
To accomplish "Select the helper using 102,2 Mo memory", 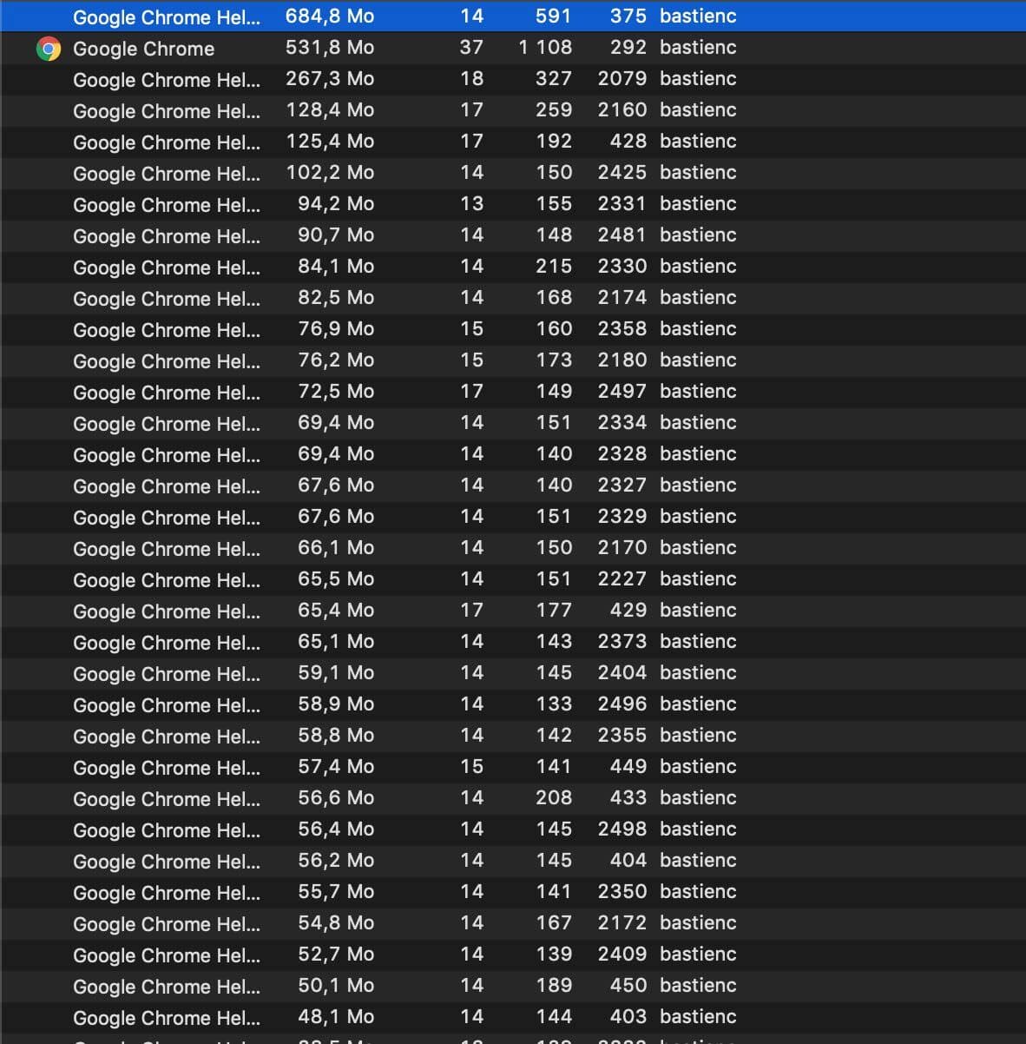I will click(x=166, y=174).
